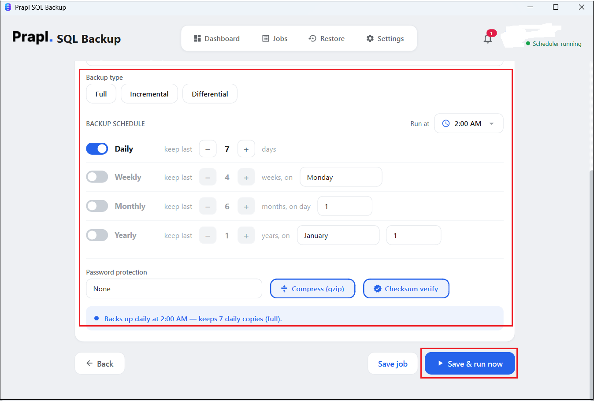The width and height of the screenshot is (594, 401).
Task: Close the Prapl SQL Backup window
Action: 582,7
